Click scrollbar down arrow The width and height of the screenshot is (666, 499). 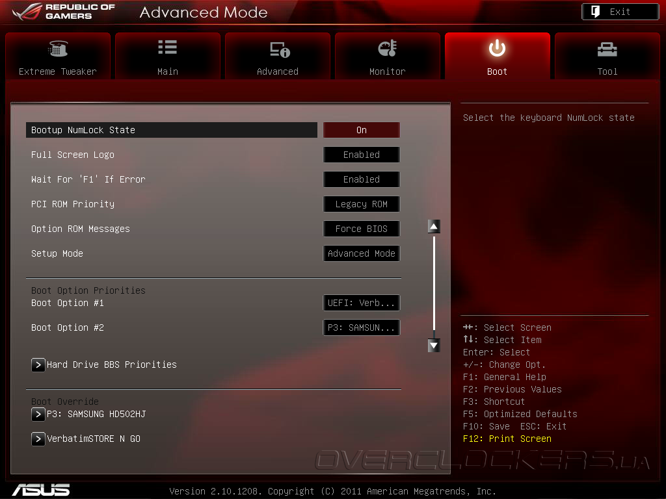click(x=434, y=346)
